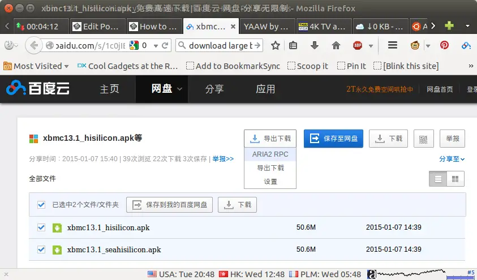477x280 pixels.
Task: Open the URL history dropdown arrow
Action: coord(156,46)
